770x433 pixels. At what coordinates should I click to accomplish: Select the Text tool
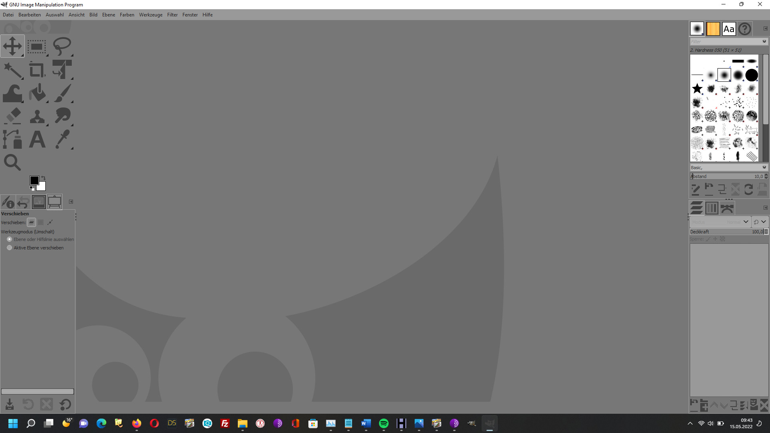tap(37, 140)
